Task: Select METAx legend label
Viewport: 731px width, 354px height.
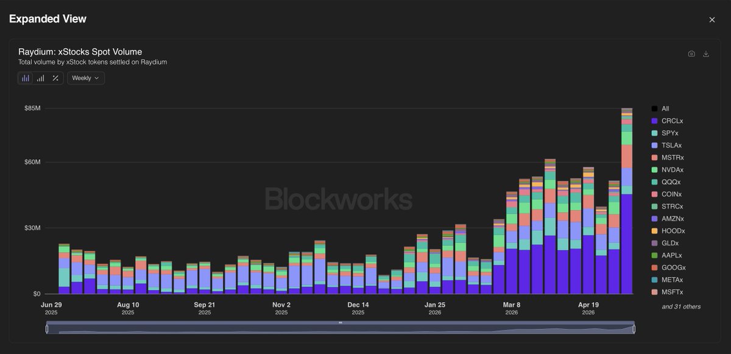Action: coord(673,280)
